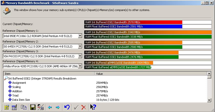This screenshot has width=215, height=112.
Task: Click the user and computer icon
Action: click(x=40, y=107)
